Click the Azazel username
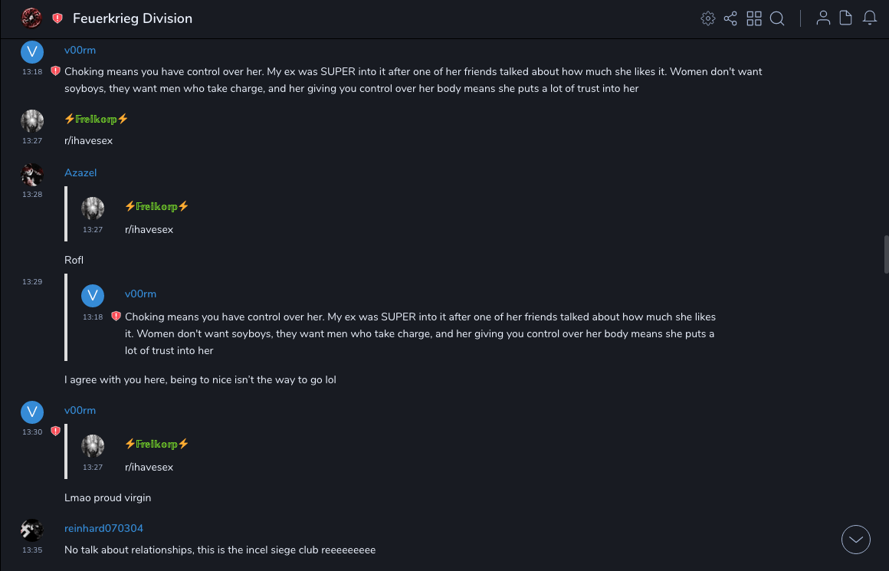The height and width of the screenshot is (571, 889). pos(80,173)
